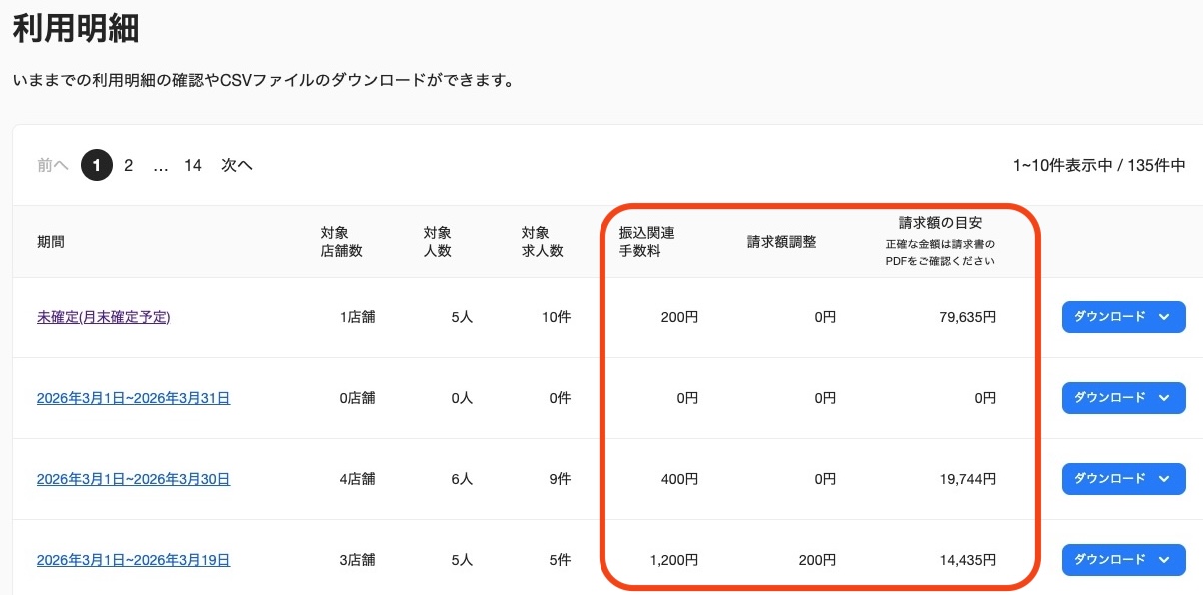
Task: Go to pagination page 2
Action: point(128,166)
